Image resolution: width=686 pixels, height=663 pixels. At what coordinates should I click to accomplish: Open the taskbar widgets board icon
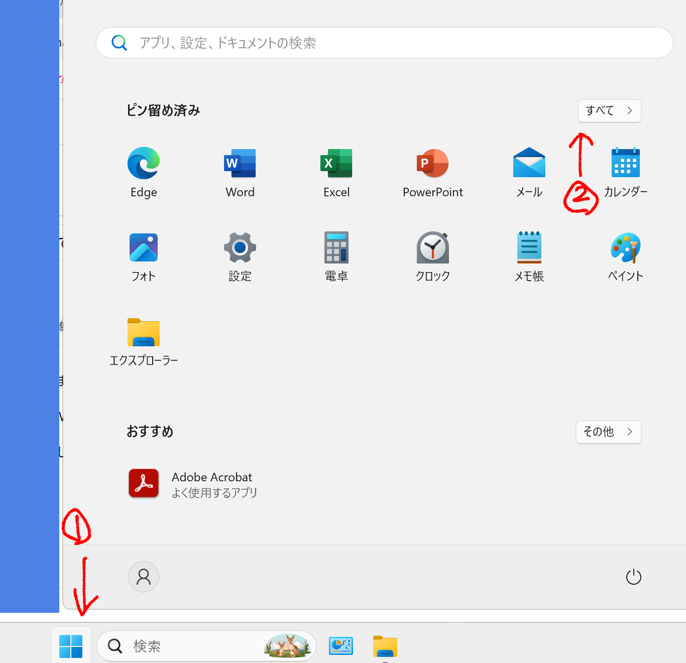(341, 646)
